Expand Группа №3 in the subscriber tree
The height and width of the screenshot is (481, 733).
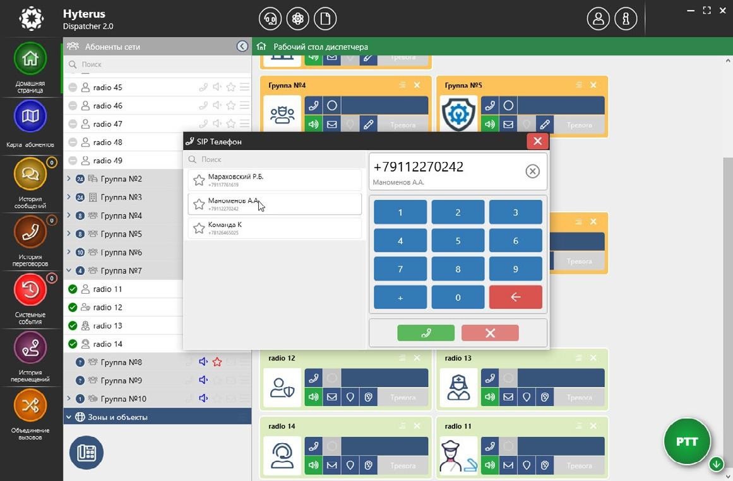click(x=69, y=197)
